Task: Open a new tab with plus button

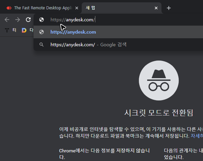Action: click(x=169, y=8)
